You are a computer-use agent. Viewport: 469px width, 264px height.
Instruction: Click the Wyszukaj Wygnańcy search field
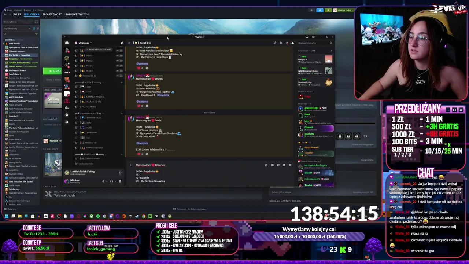[x=315, y=43]
